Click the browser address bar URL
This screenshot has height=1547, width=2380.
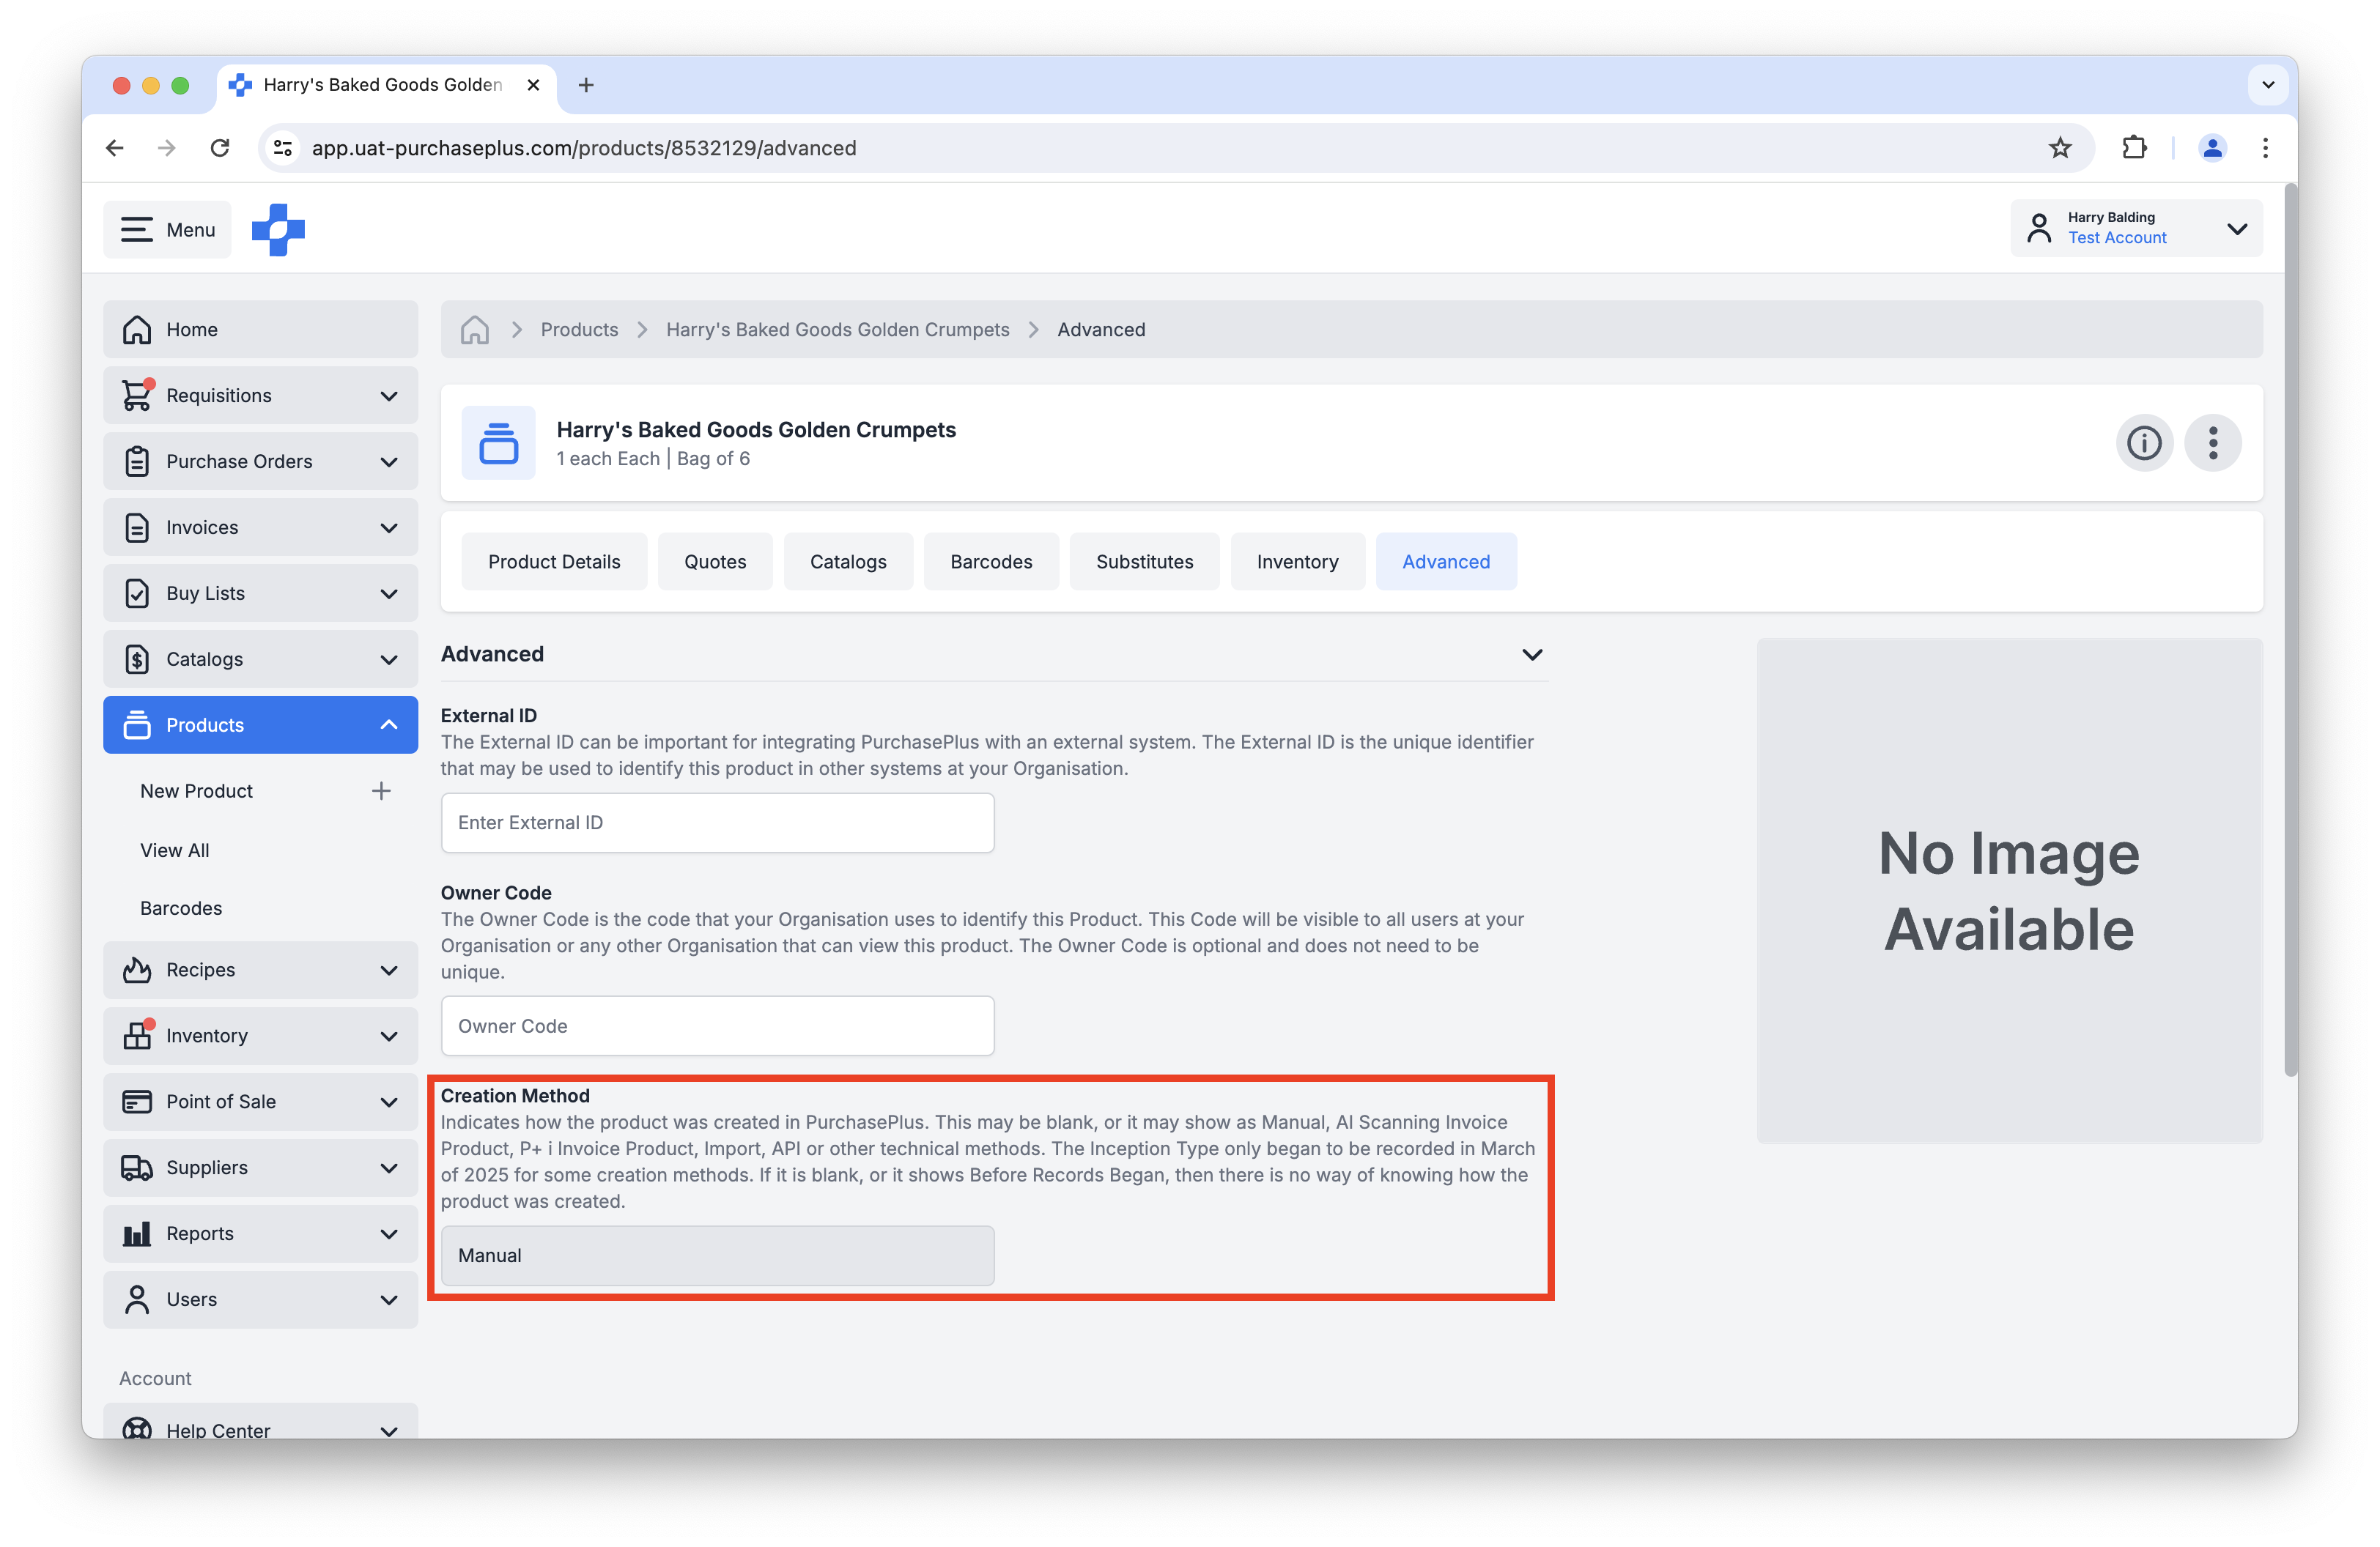(x=584, y=148)
